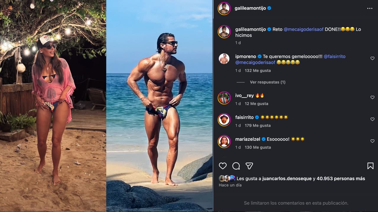This screenshot has height=212, width=378.
Task: Click mariazelzel's verified checkmark
Action: click(x=264, y=138)
